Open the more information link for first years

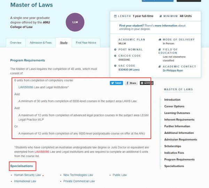(166, 25)
